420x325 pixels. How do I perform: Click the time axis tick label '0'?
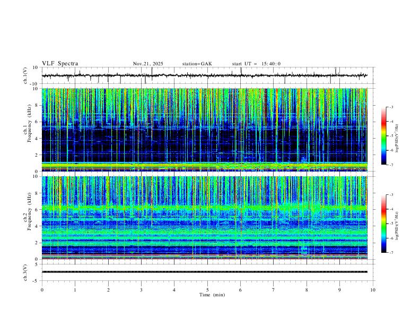tap(42, 290)
